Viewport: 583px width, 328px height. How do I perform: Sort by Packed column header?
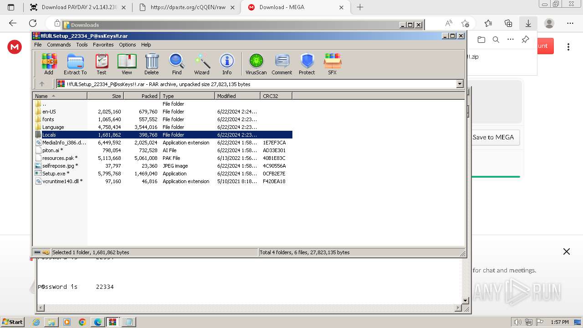click(x=142, y=96)
